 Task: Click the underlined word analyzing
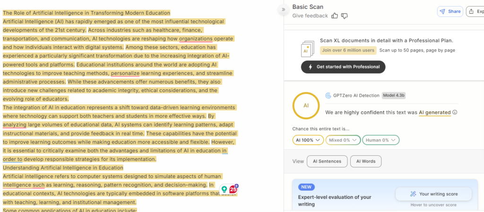15,125
